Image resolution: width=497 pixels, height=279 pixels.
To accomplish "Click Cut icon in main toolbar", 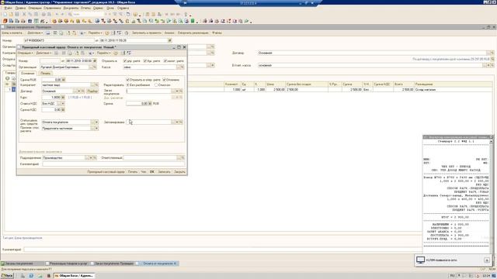I will 24,14.
